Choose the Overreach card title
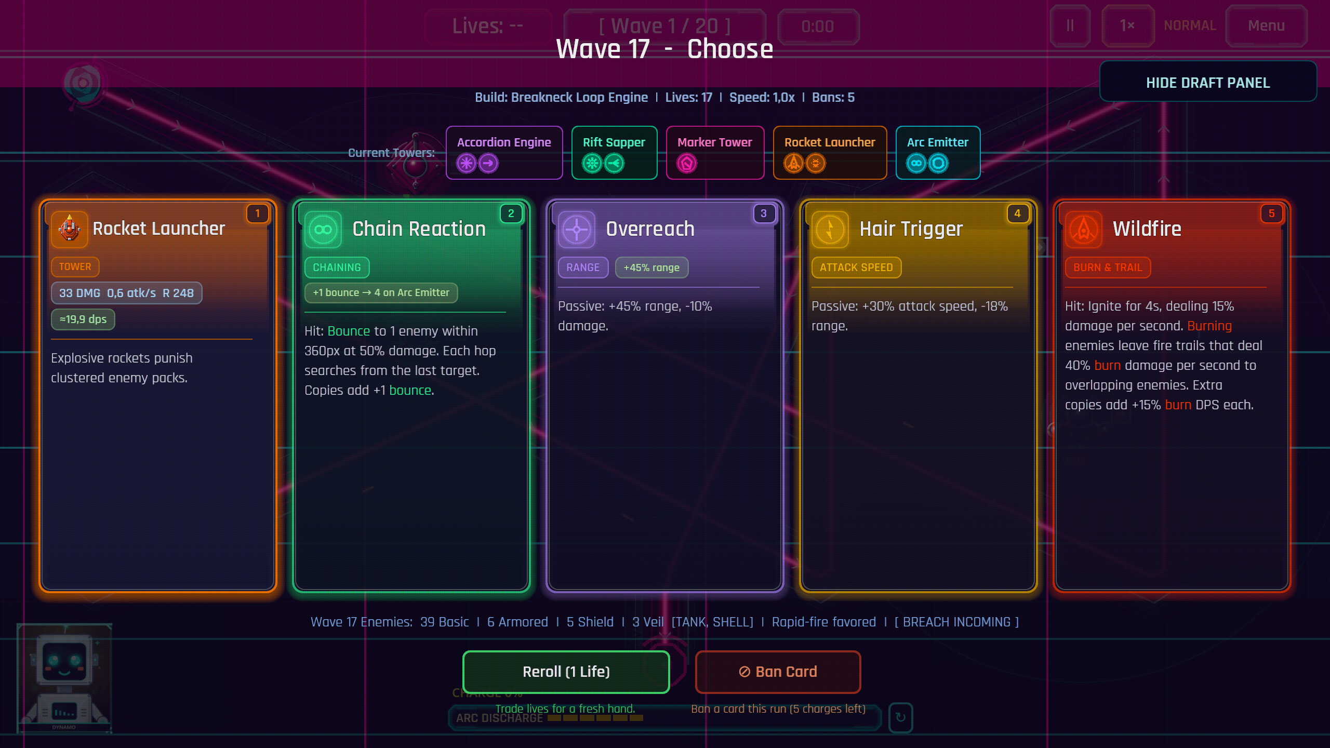 click(x=650, y=229)
